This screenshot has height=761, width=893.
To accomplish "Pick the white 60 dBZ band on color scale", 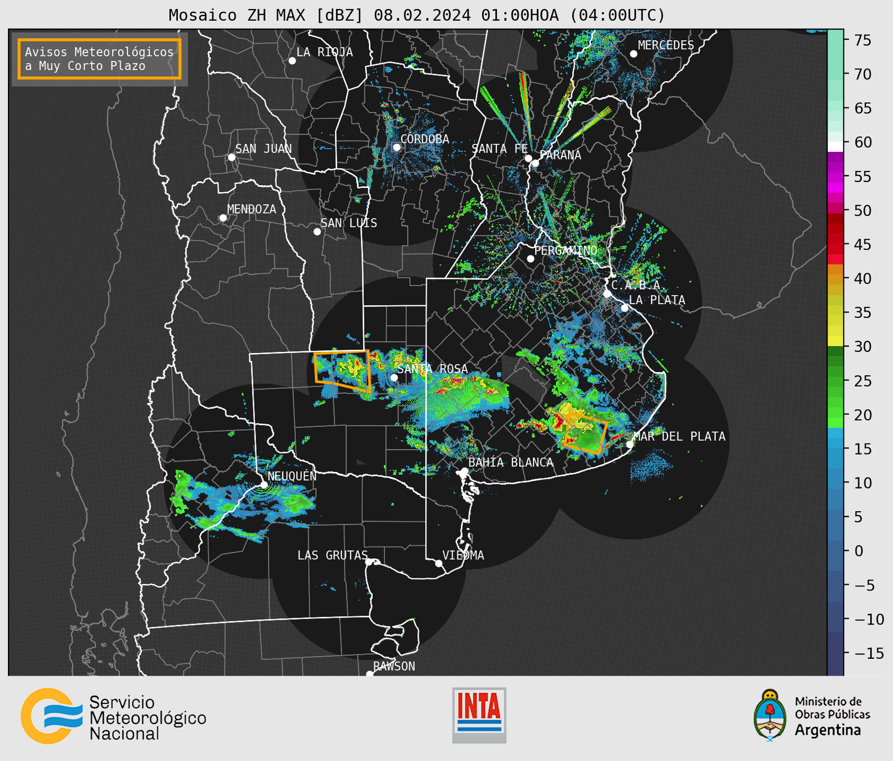I will (835, 147).
